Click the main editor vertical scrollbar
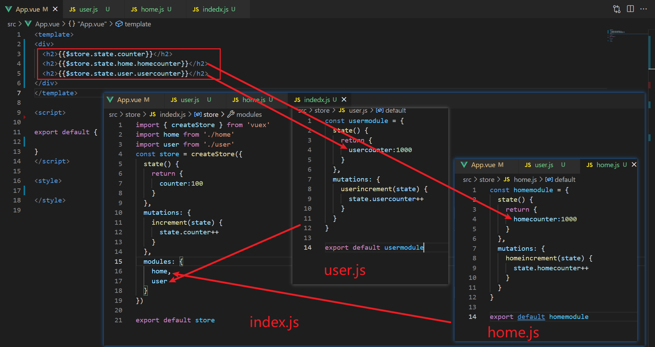The image size is (655, 347). coord(651,52)
